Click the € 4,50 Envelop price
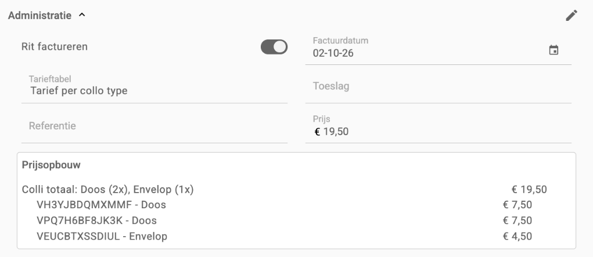This screenshot has height=257, width=593. coord(517,236)
